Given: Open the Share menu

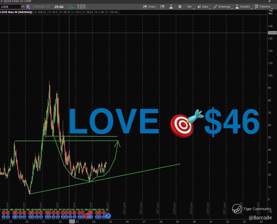Looking at the screenshot, I should 149,7.
